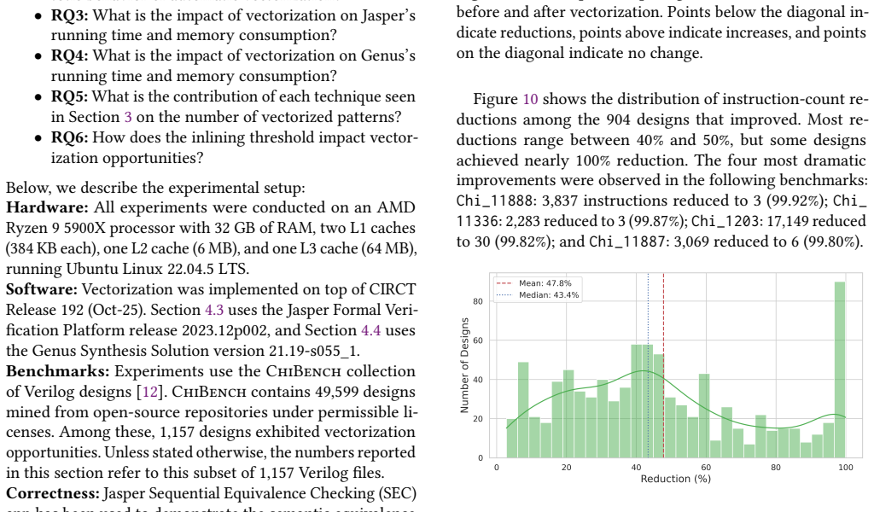Select the RQ6: label text
Viewport: 874px width, 512px height.
[x=70, y=137]
